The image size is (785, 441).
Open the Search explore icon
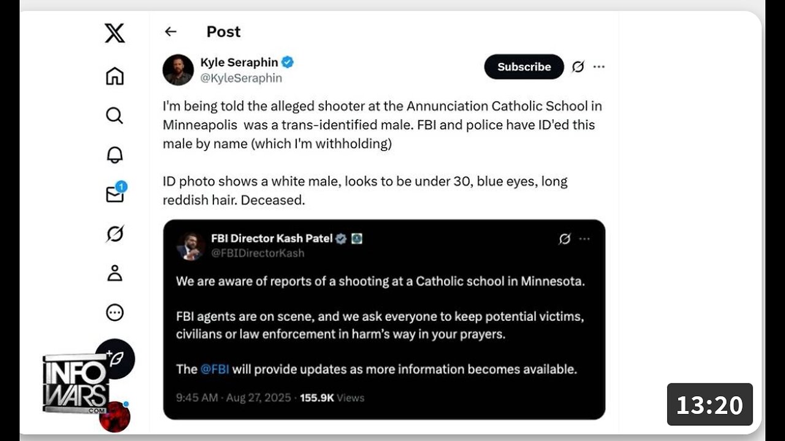point(115,115)
